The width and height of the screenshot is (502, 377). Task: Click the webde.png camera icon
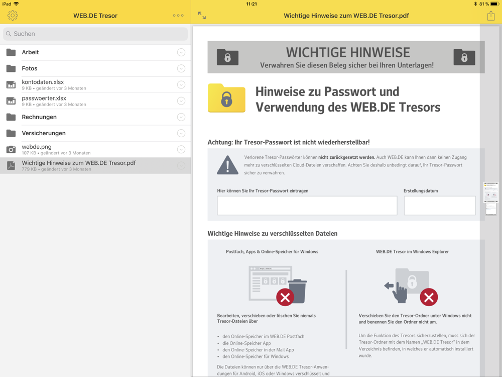pyautogui.click(x=11, y=149)
